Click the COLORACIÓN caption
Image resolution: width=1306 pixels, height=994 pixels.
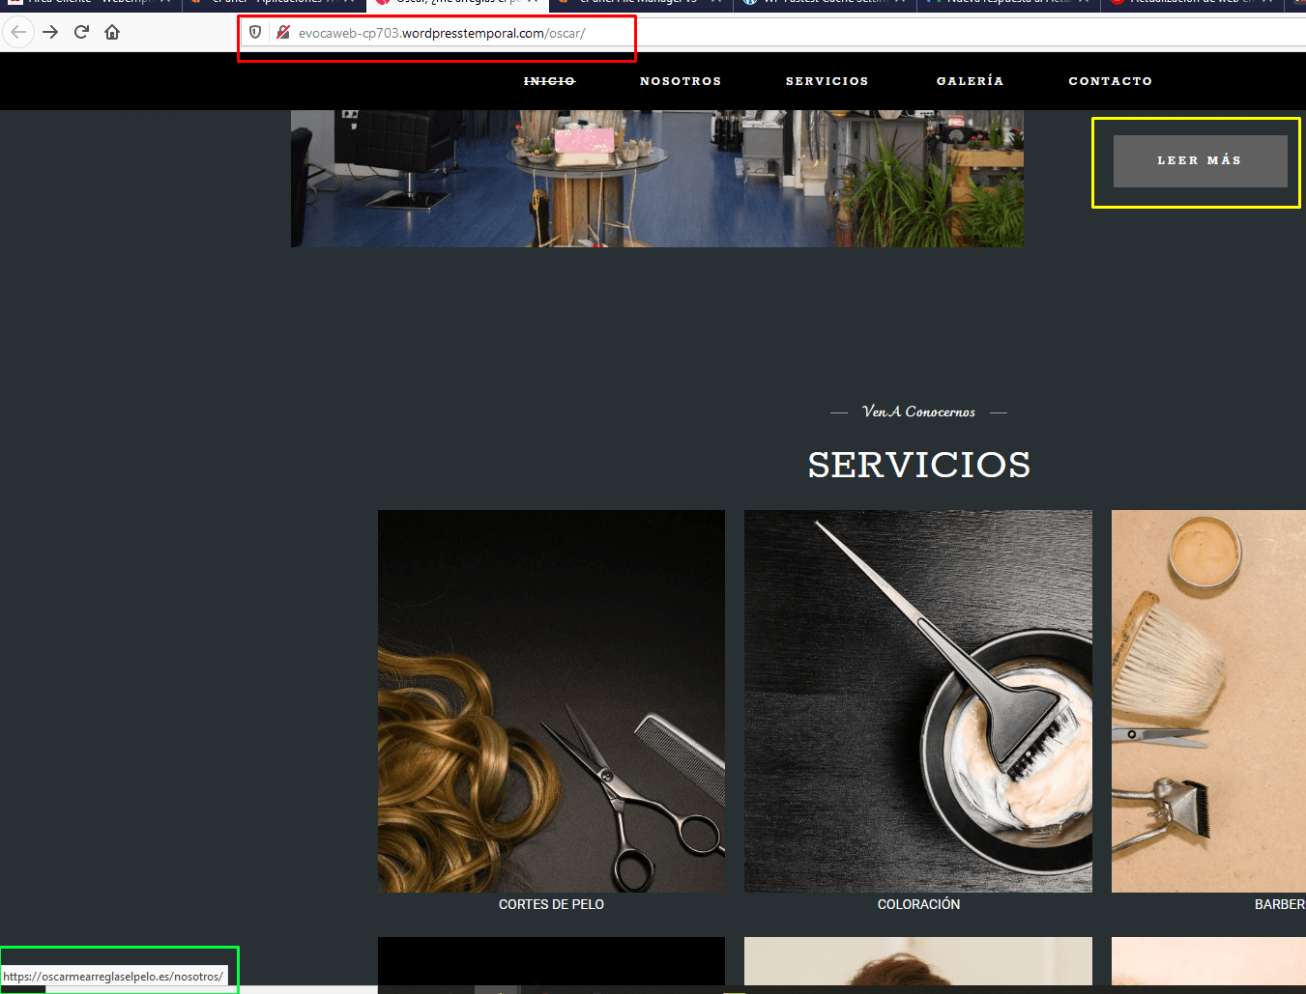[x=918, y=904]
